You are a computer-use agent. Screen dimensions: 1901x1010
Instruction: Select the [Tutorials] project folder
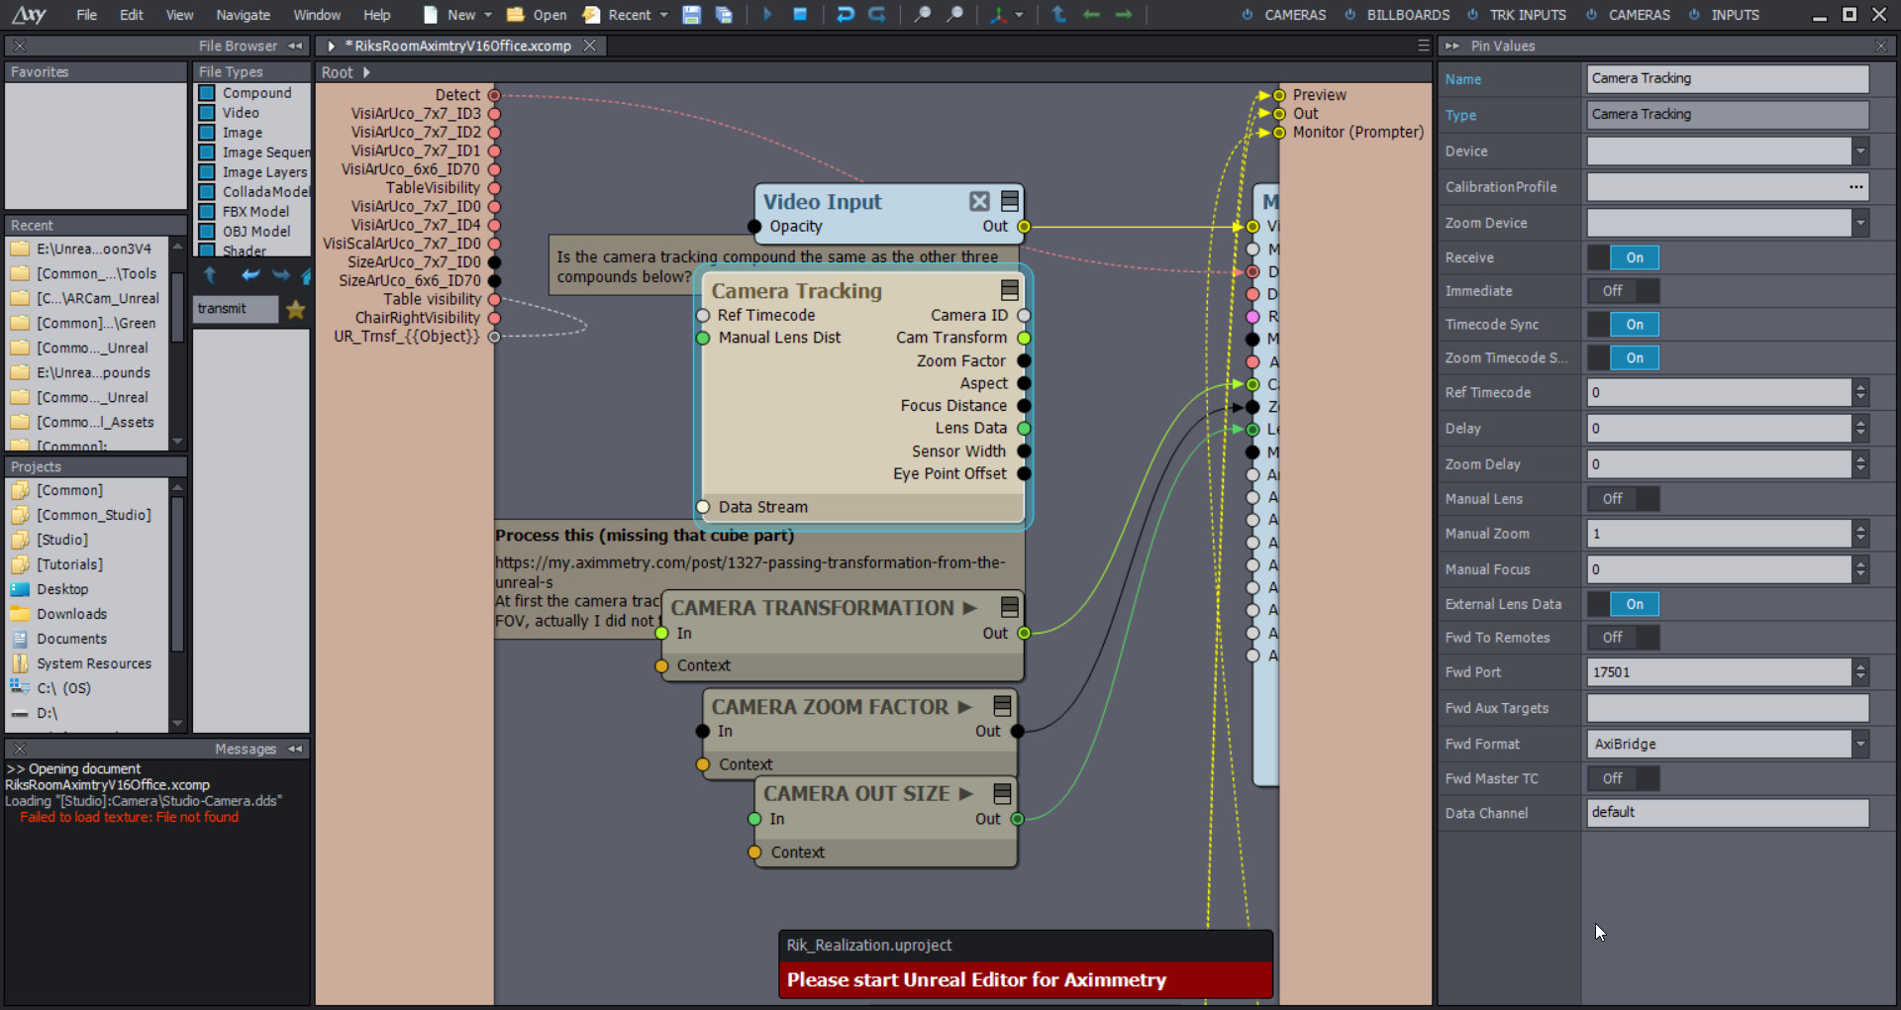point(69,564)
